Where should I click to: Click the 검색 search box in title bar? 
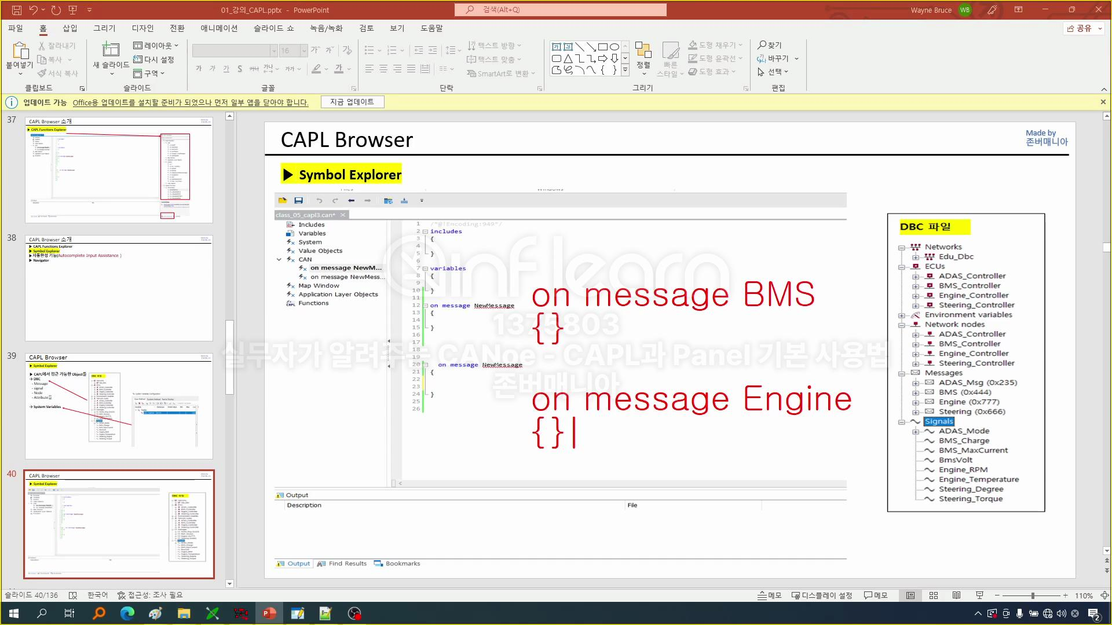click(561, 10)
